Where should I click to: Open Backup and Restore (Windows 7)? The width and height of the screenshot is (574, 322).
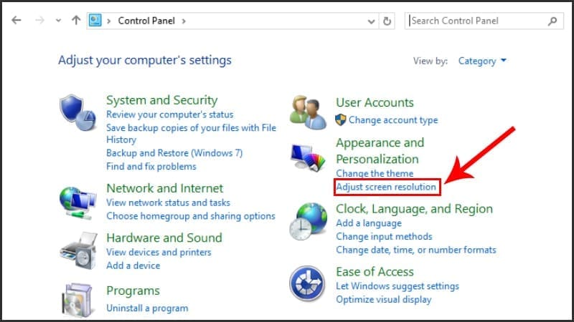pyautogui.click(x=174, y=153)
